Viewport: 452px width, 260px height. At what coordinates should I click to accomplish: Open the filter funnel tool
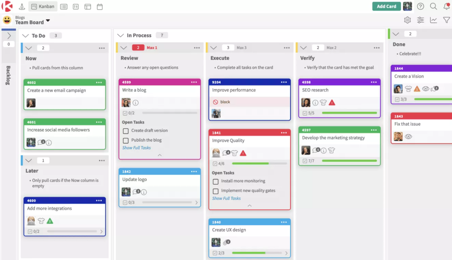(446, 20)
